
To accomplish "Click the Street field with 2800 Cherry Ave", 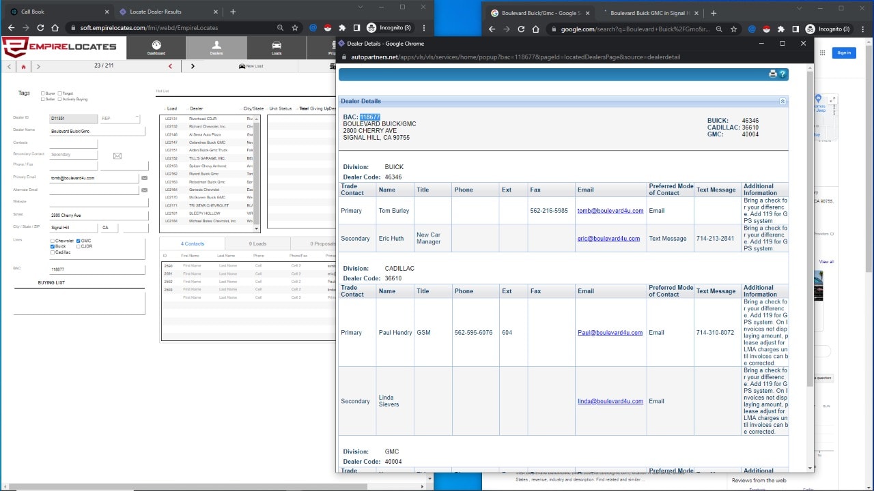I will [x=99, y=215].
